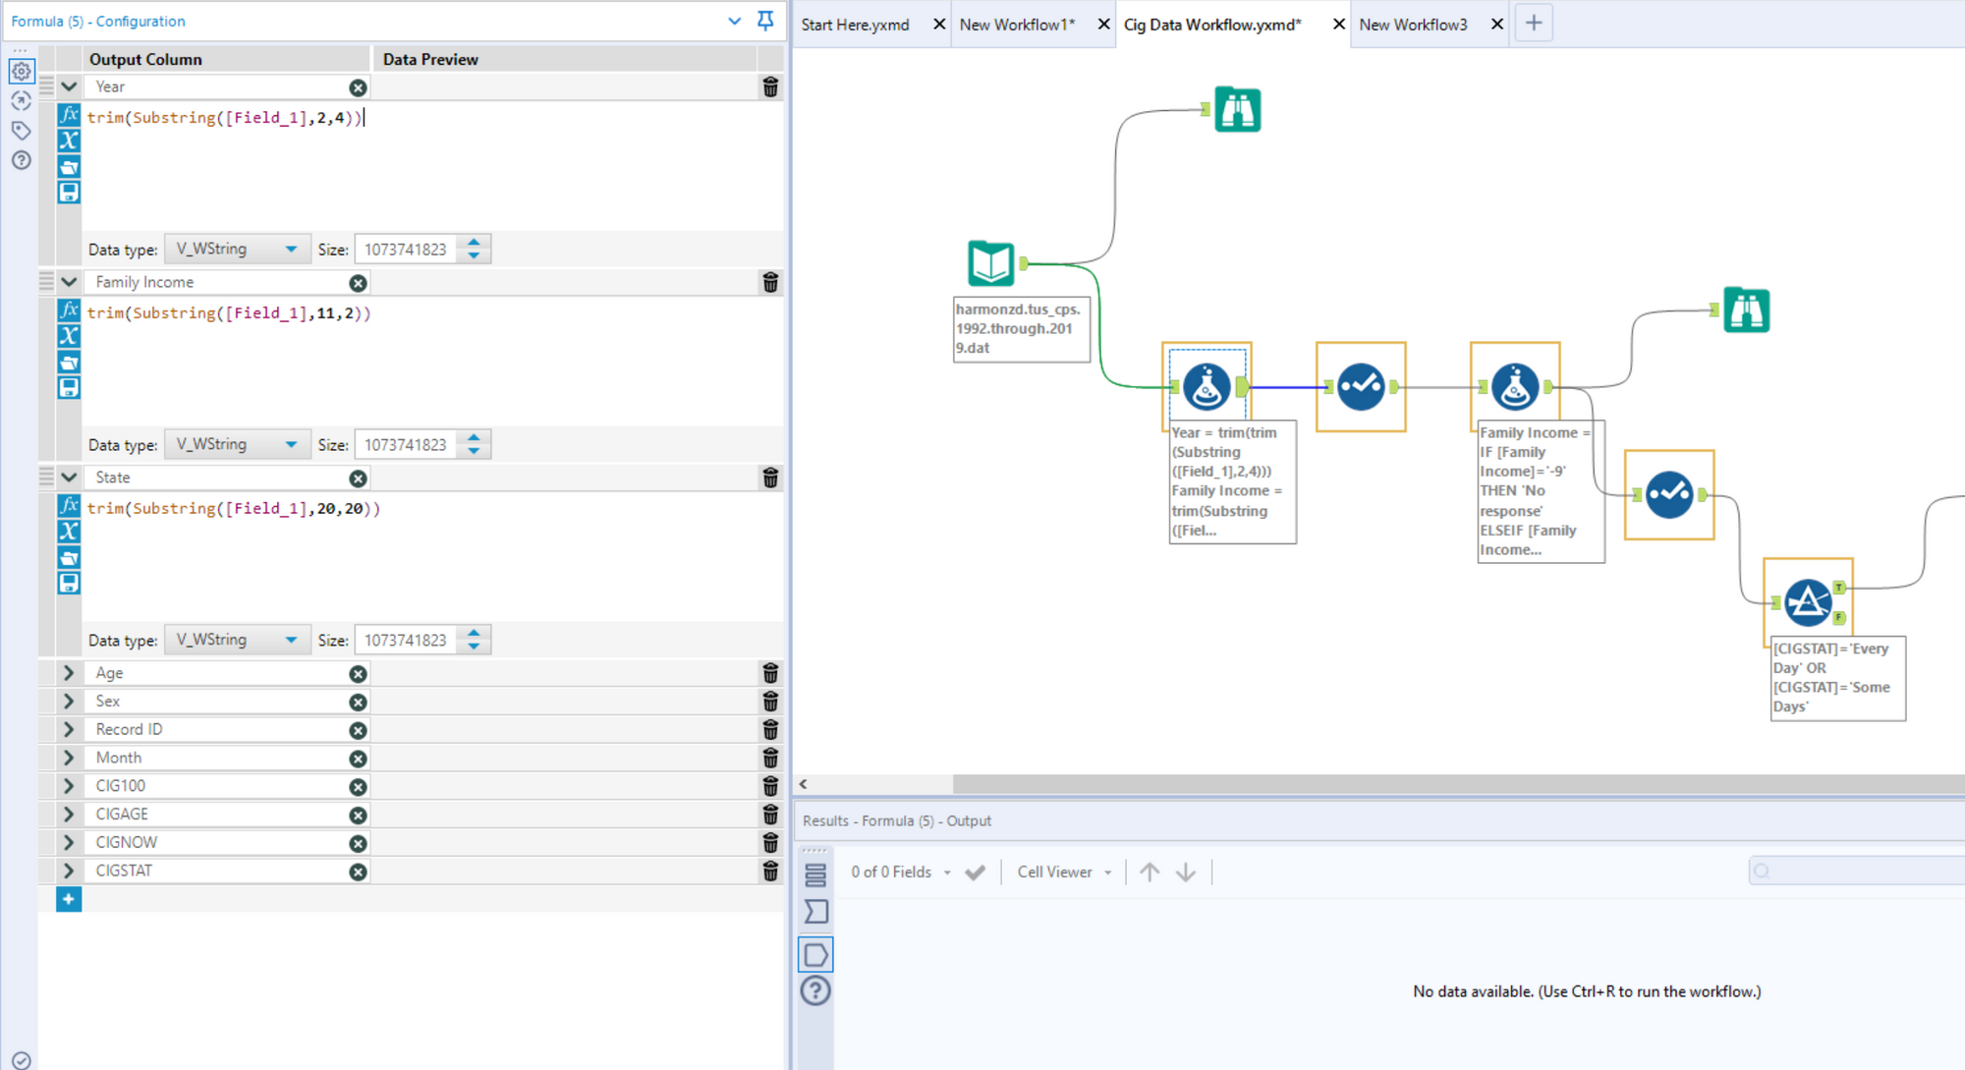
Task: Add a new output column with plus
Action: pos(69,899)
